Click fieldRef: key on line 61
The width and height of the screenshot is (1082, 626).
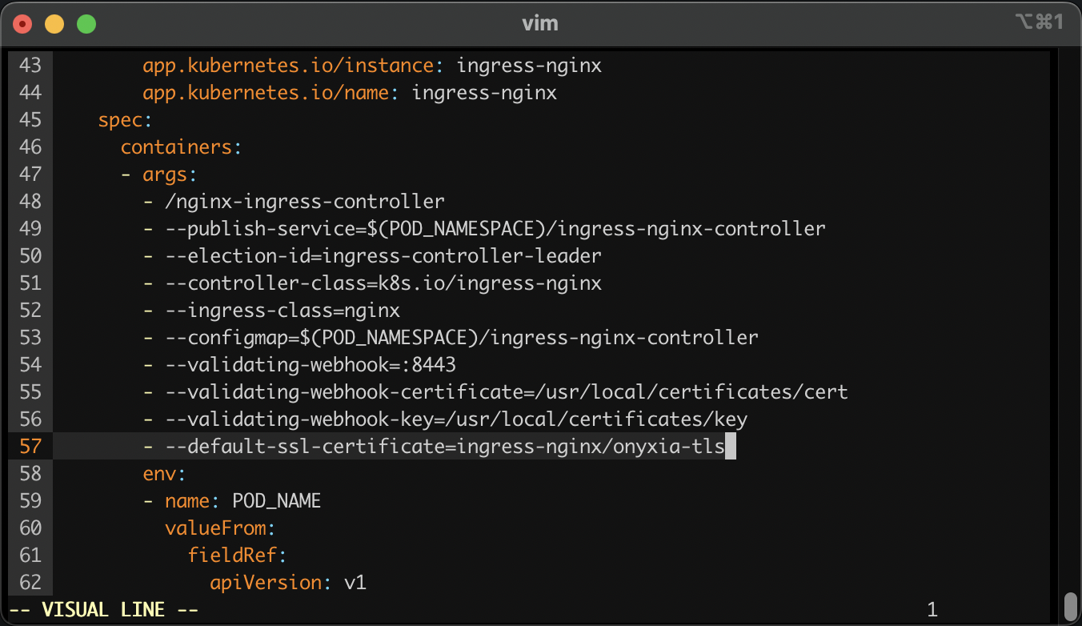tap(237, 556)
